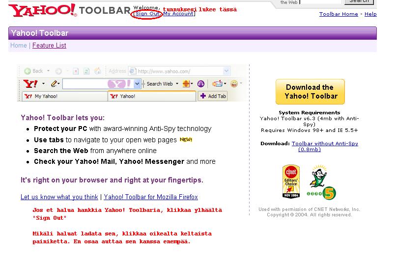
Task: Click the Messenger smiley face icon
Action: point(234,84)
